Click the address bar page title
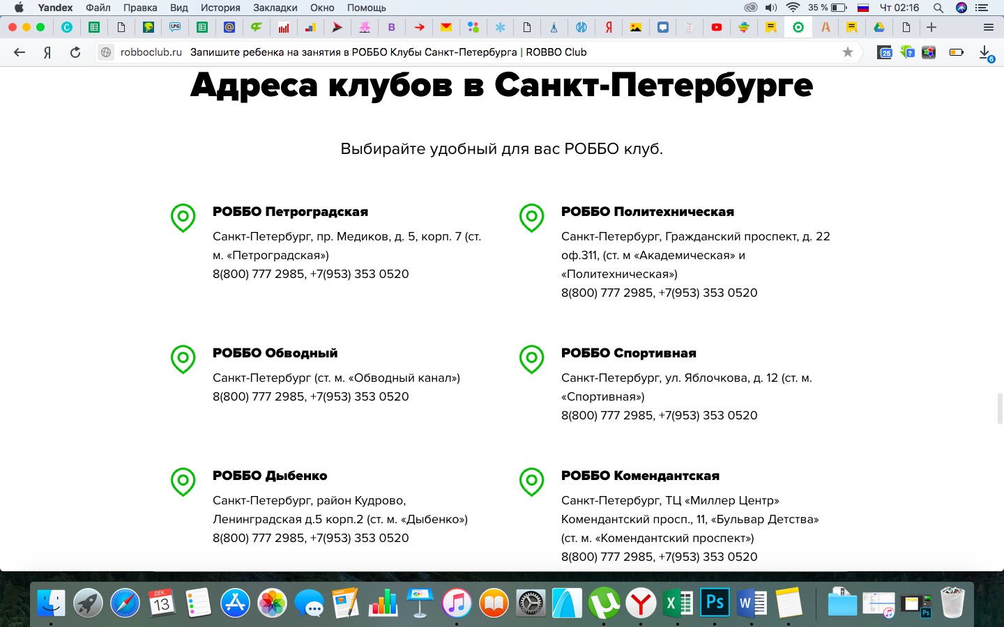The width and height of the screenshot is (1004, 627). click(388, 52)
